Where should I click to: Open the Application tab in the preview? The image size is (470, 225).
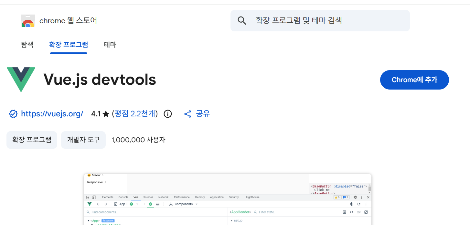(217, 197)
